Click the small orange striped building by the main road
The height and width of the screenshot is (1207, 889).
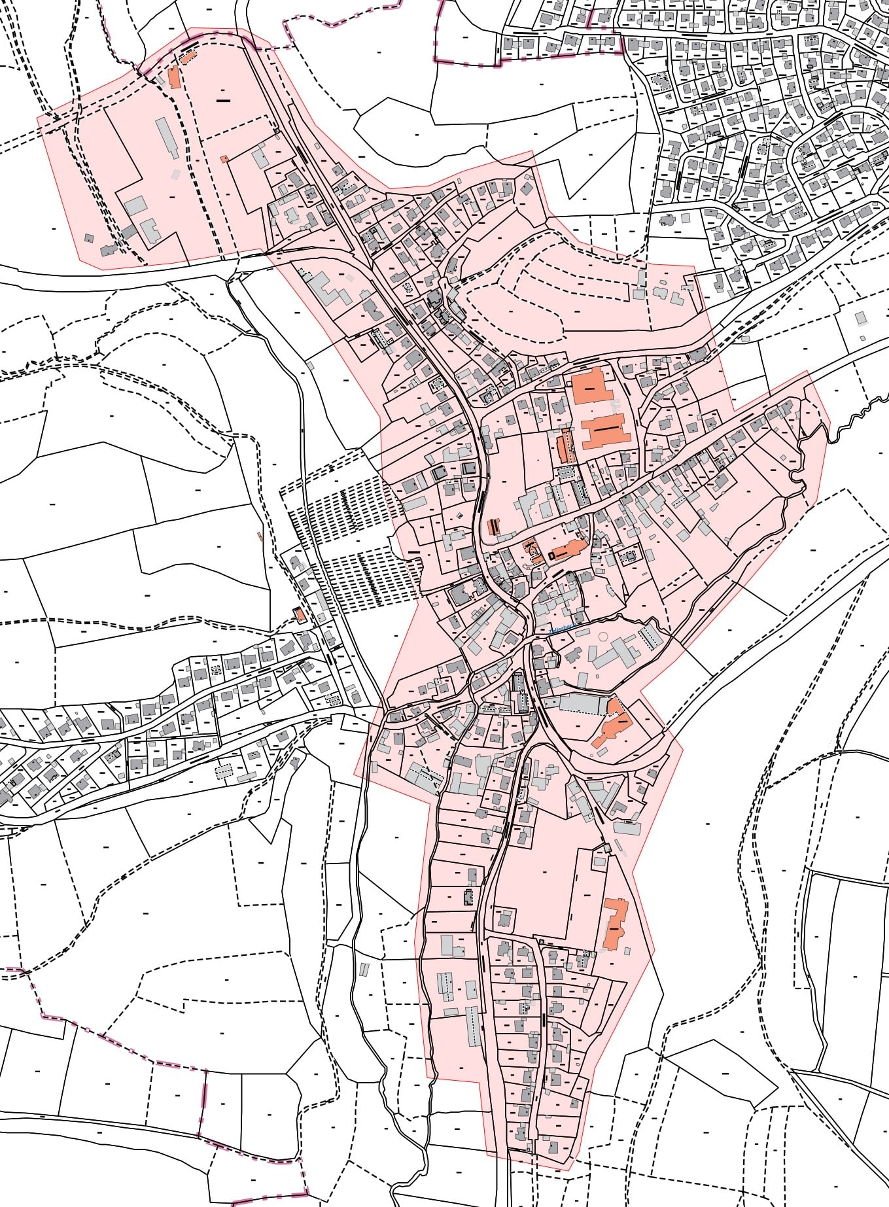tap(494, 526)
